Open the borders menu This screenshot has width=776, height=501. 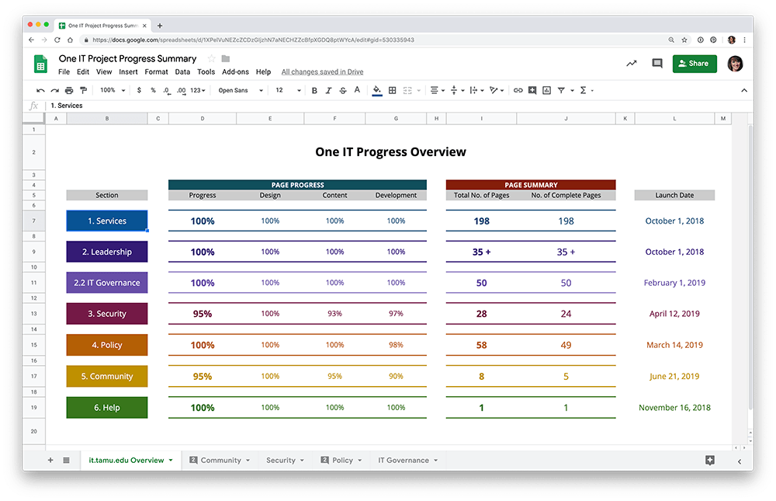393,90
